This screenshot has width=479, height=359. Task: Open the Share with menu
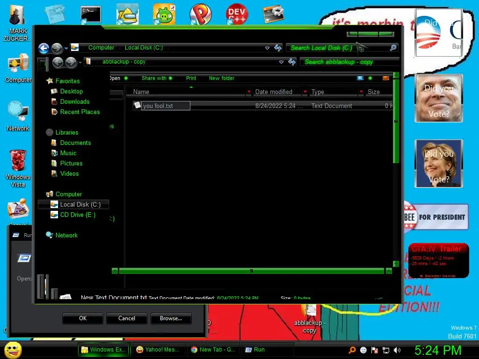click(157, 78)
